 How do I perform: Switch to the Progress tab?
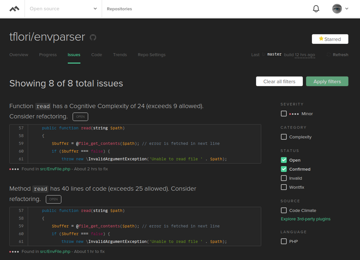click(48, 55)
